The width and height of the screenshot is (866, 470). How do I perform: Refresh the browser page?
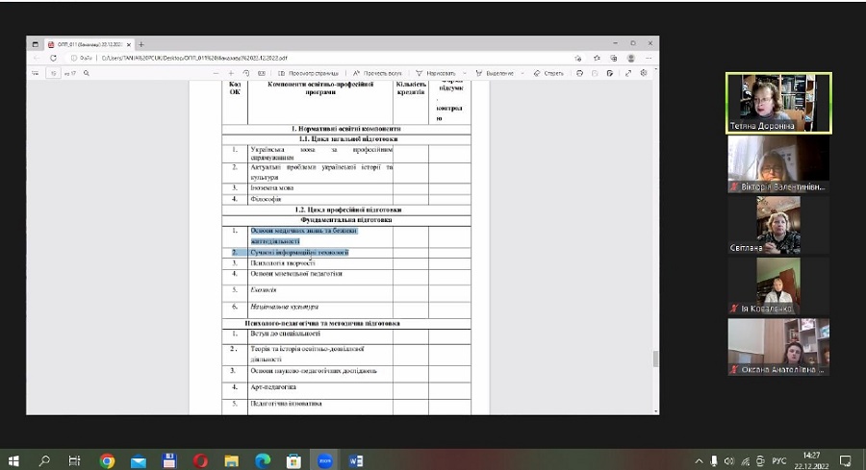pos(53,58)
